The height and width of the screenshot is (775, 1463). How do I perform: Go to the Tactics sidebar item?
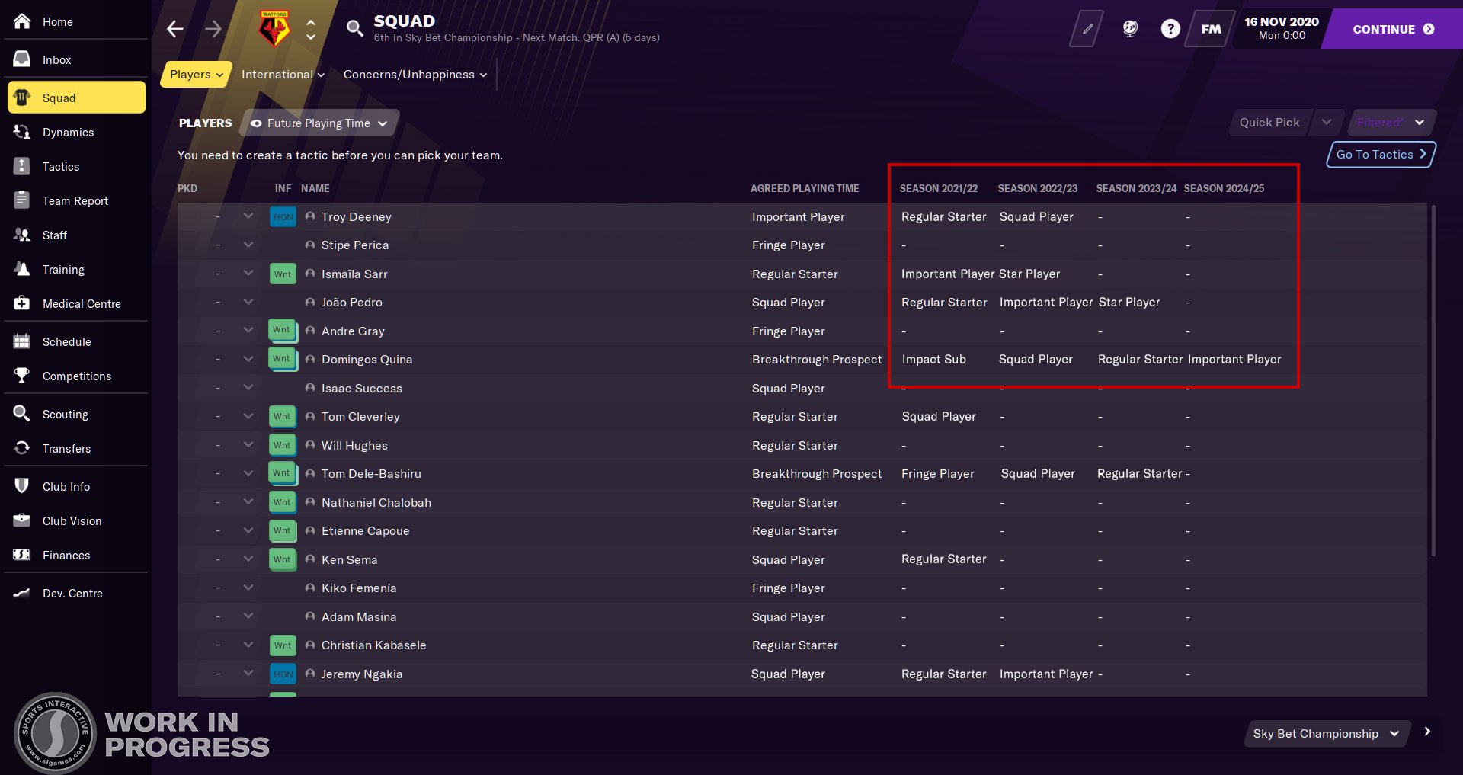coord(60,166)
